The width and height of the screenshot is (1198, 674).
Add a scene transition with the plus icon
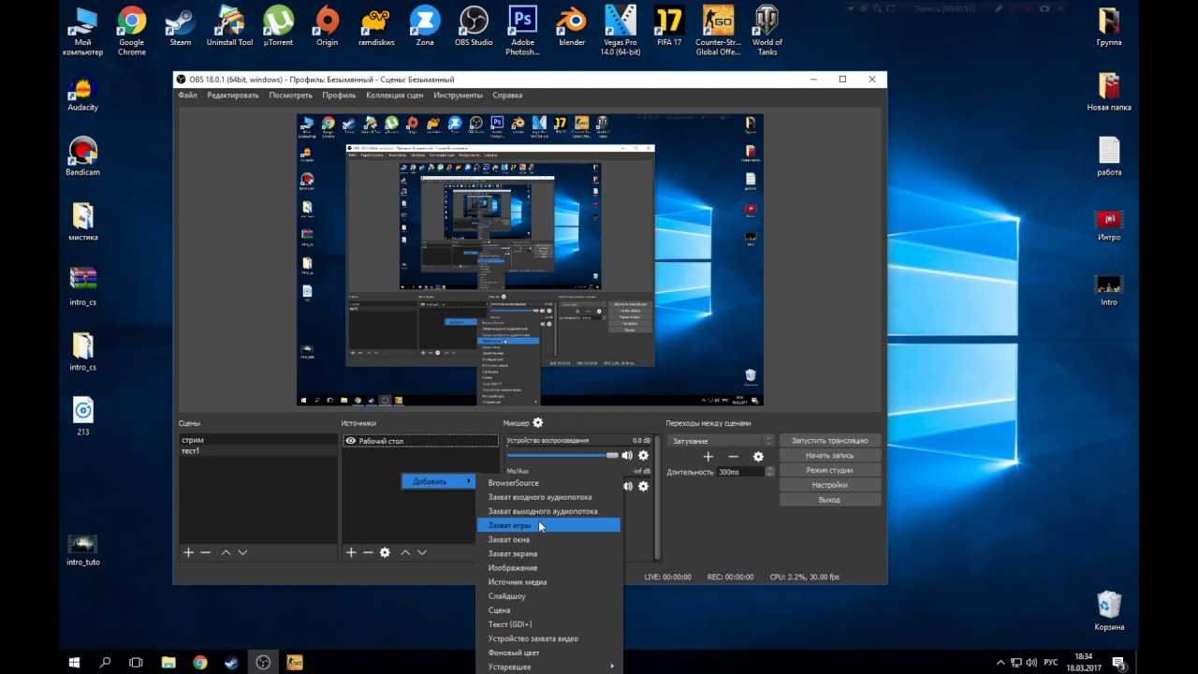coord(708,457)
